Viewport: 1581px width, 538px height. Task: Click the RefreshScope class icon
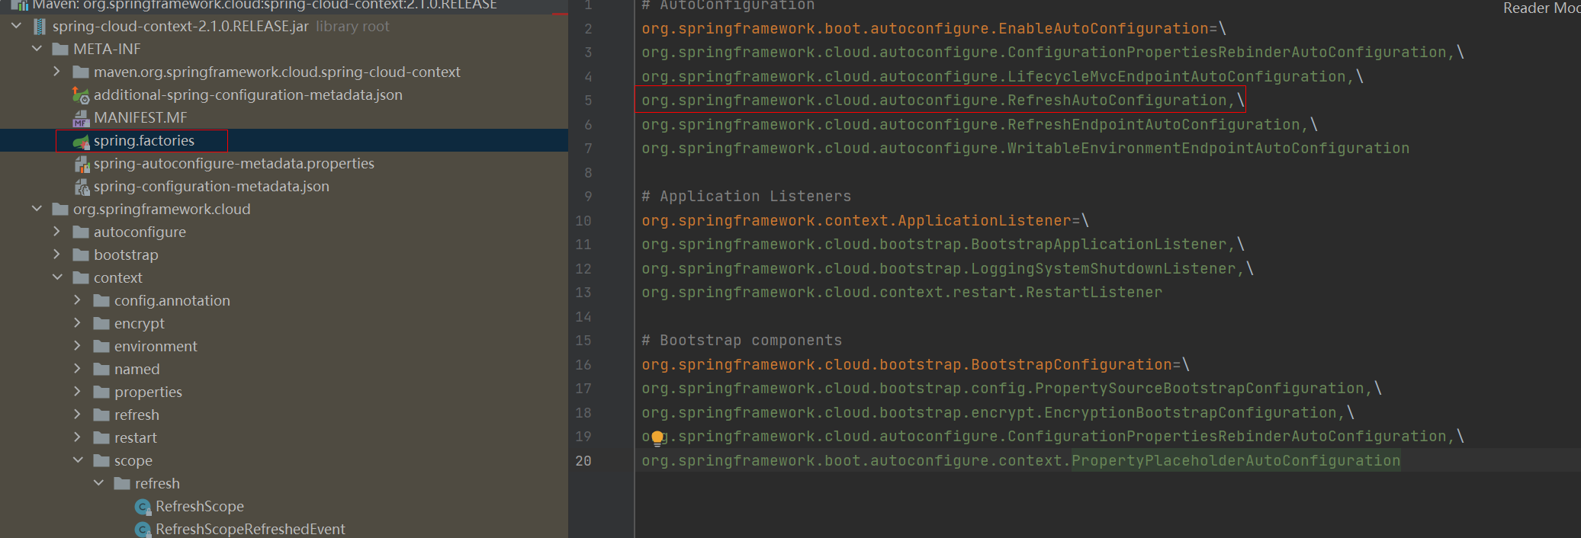pos(143,507)
